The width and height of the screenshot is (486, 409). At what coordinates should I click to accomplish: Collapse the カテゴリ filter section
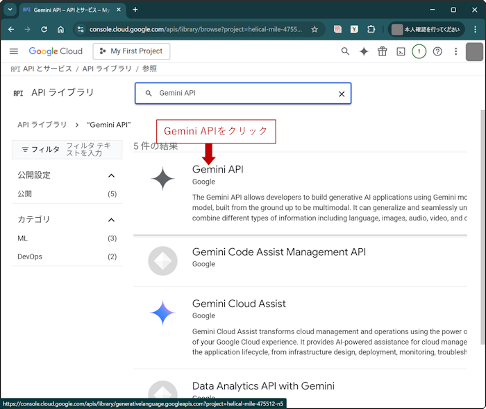(x=112, y=220)
